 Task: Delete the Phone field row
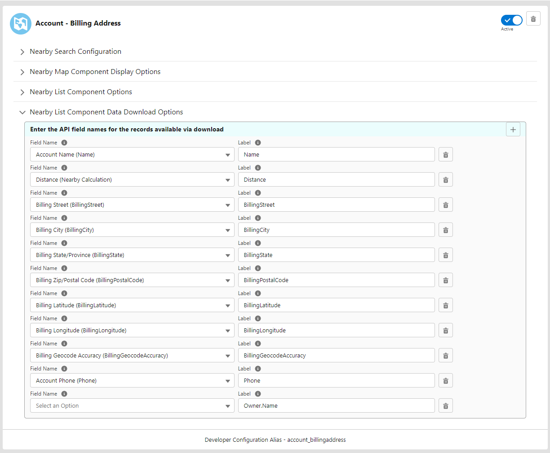pos(445,380)
